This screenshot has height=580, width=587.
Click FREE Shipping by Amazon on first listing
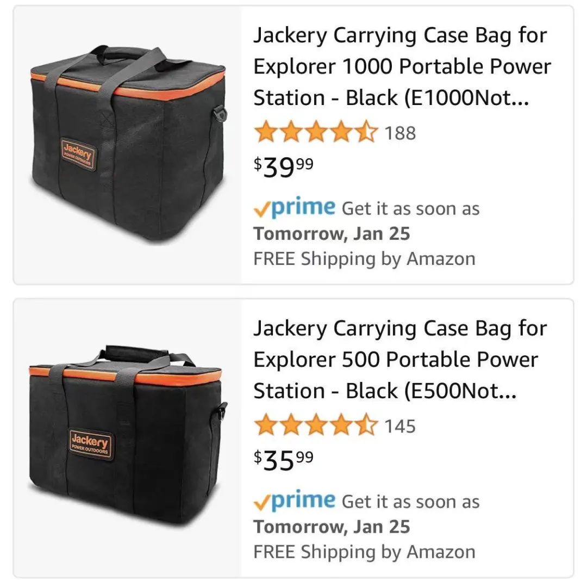click(364, 259)
